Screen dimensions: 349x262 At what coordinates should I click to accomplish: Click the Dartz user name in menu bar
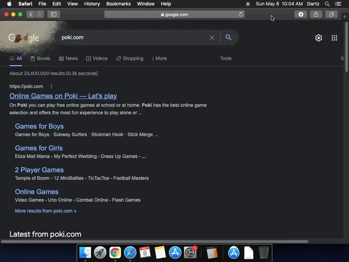pyautogui.click(x=313, y=4)
